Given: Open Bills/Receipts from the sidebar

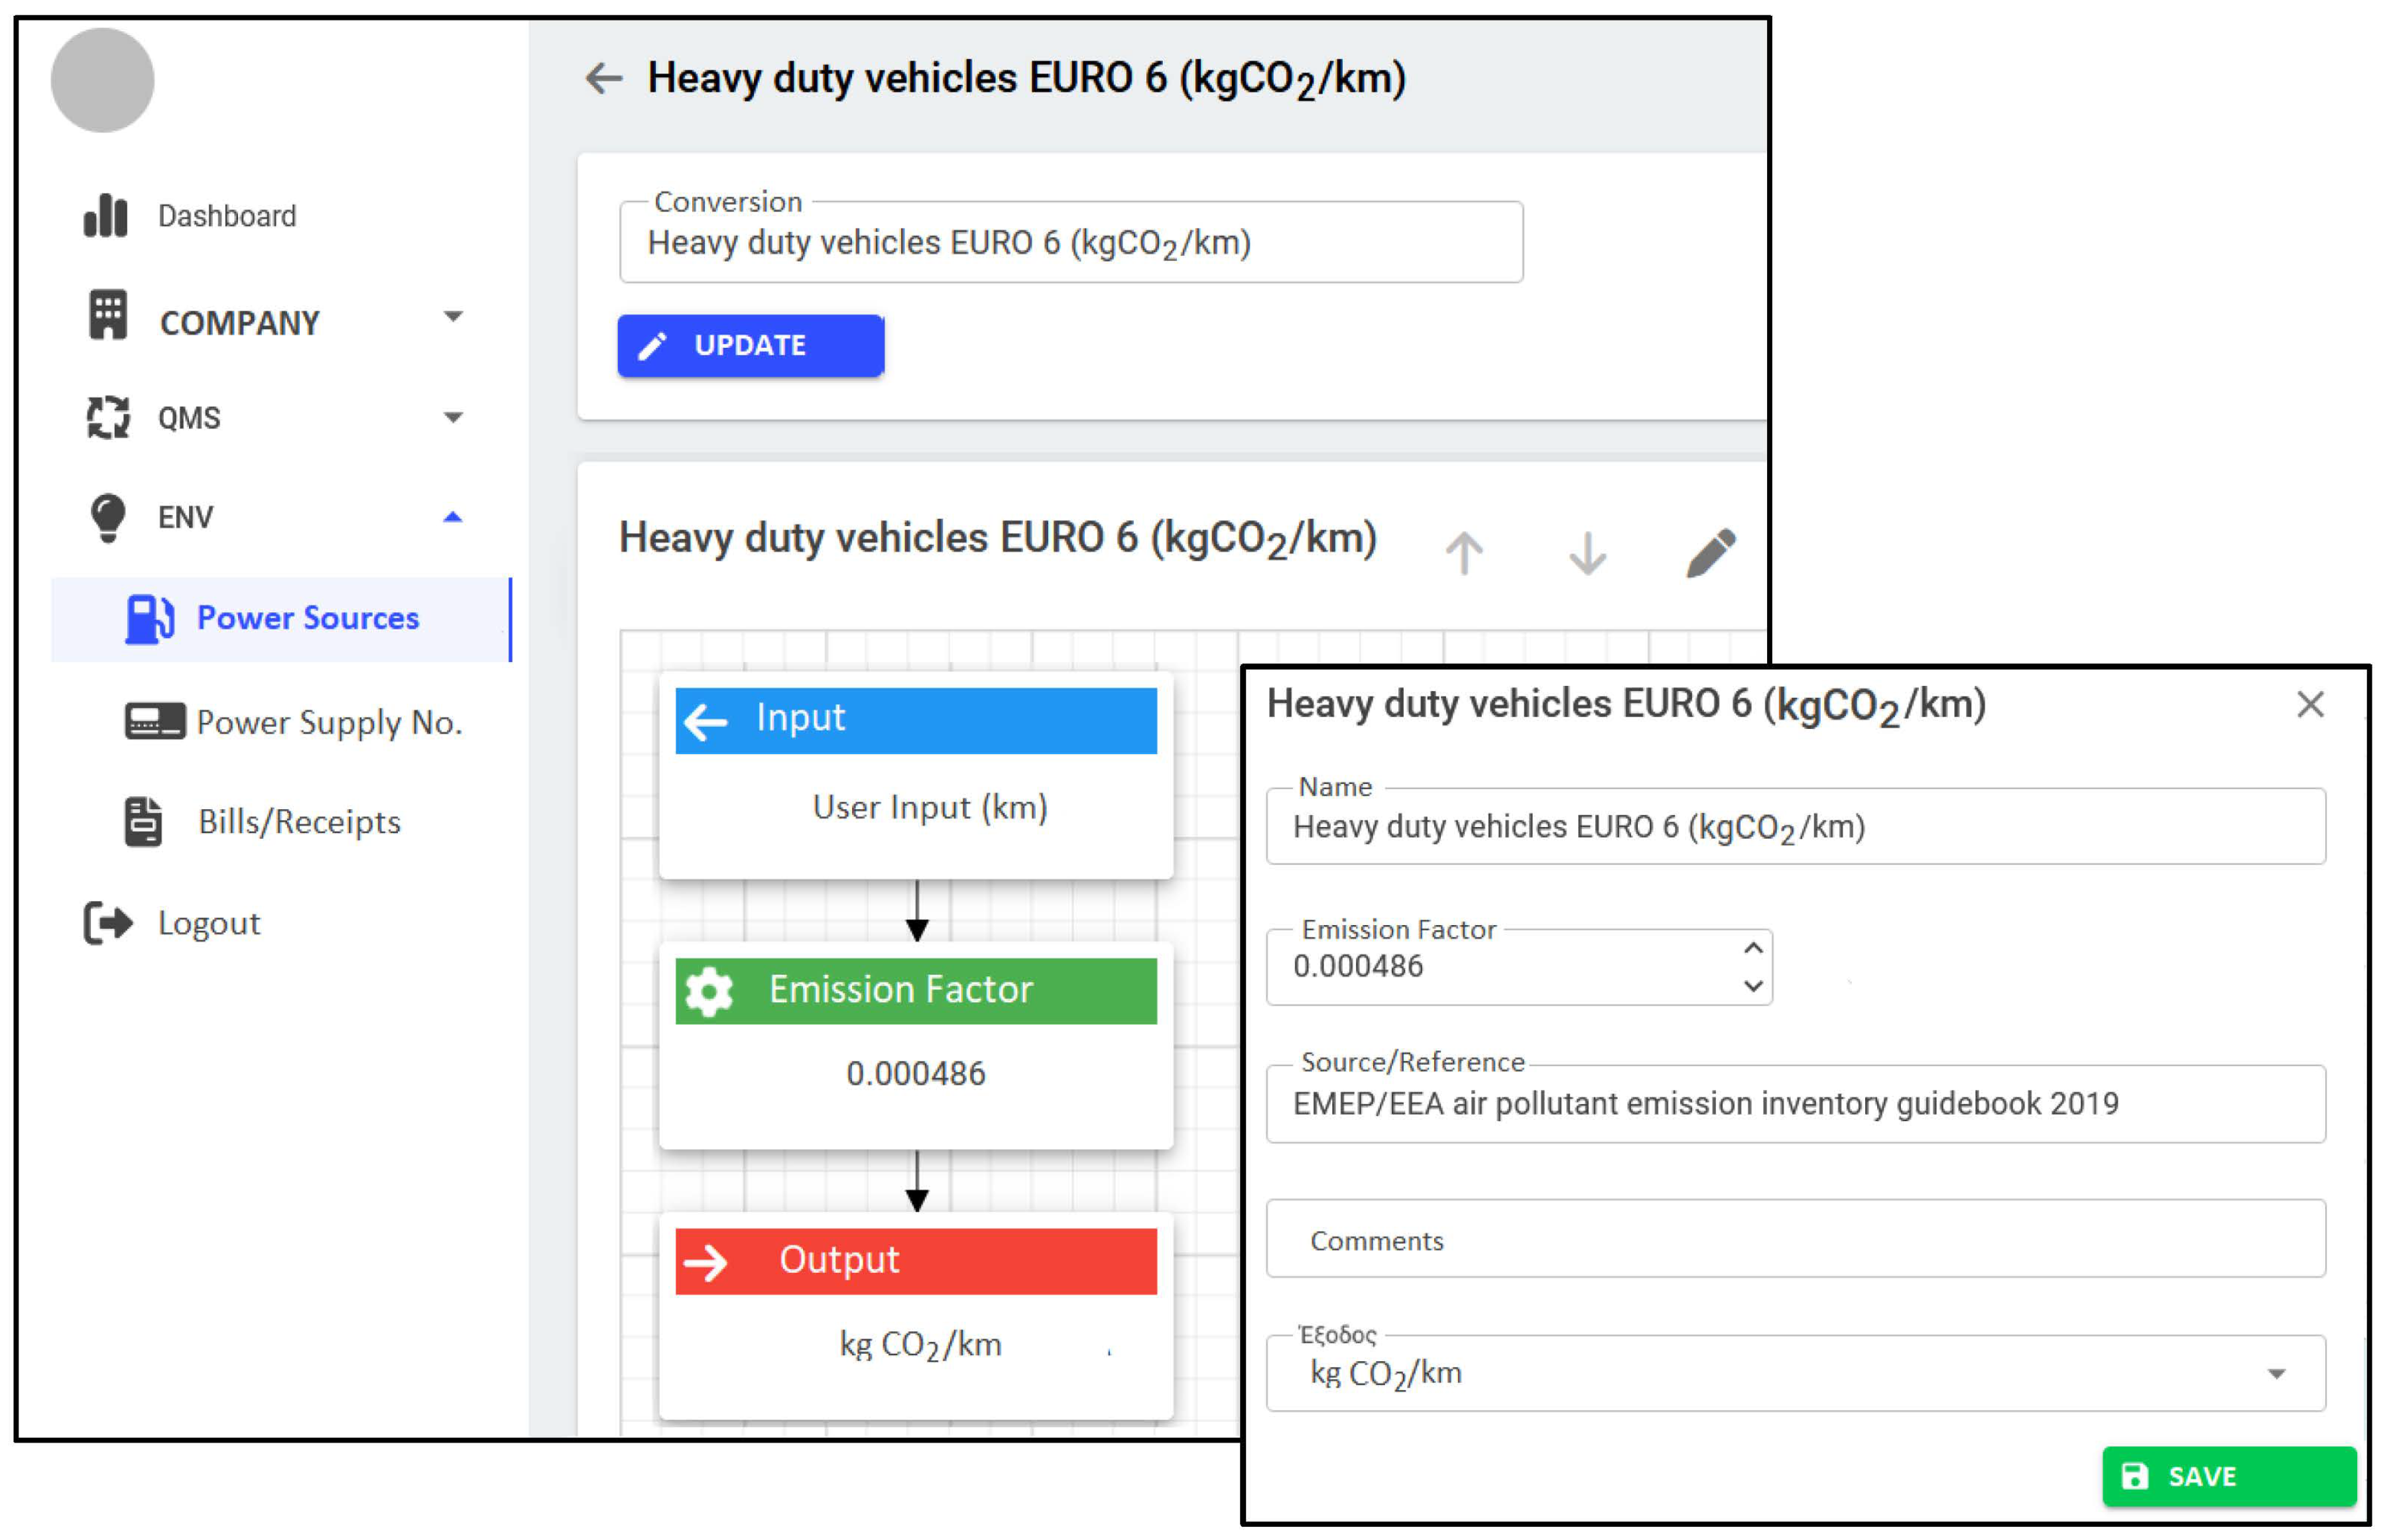Looking at the screenshot, I should coord(298,821).
